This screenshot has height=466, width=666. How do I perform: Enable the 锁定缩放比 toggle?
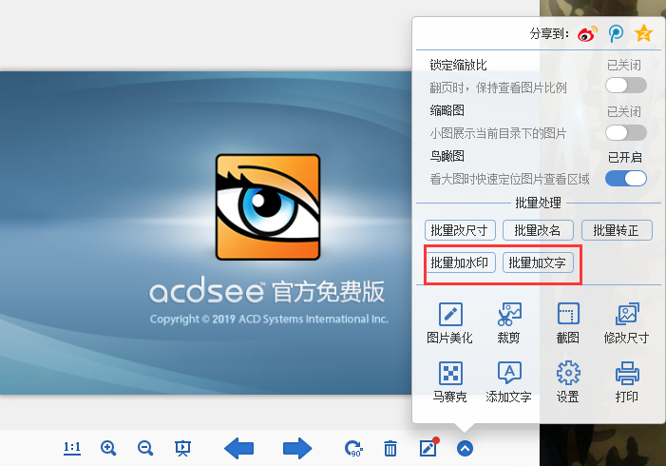click(626, 86)
